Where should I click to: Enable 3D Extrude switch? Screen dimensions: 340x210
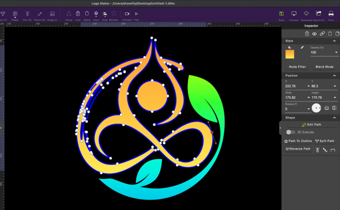click(x=290, y=132)
